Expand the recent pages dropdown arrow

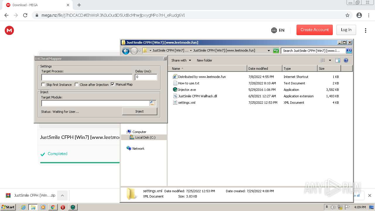[140, 51]
